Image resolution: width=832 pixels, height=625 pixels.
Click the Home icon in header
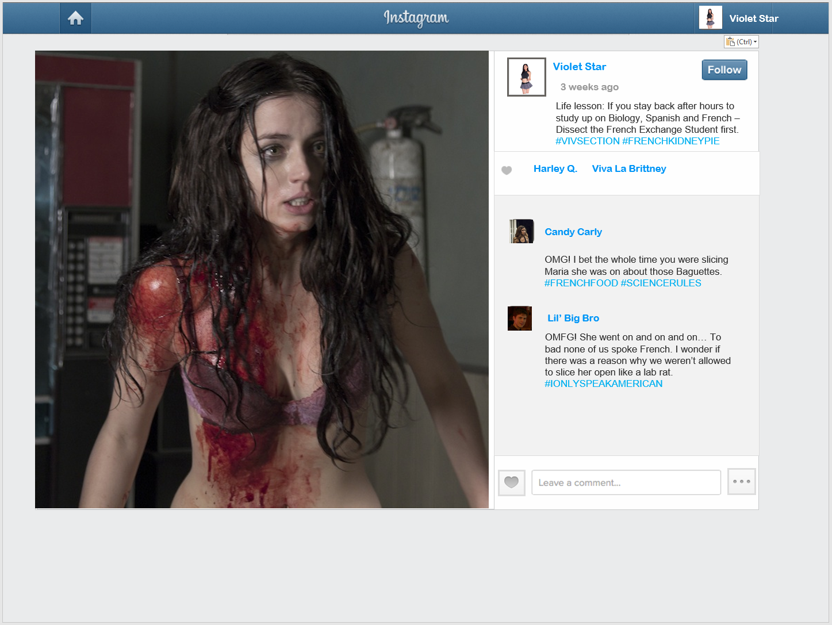75,18
